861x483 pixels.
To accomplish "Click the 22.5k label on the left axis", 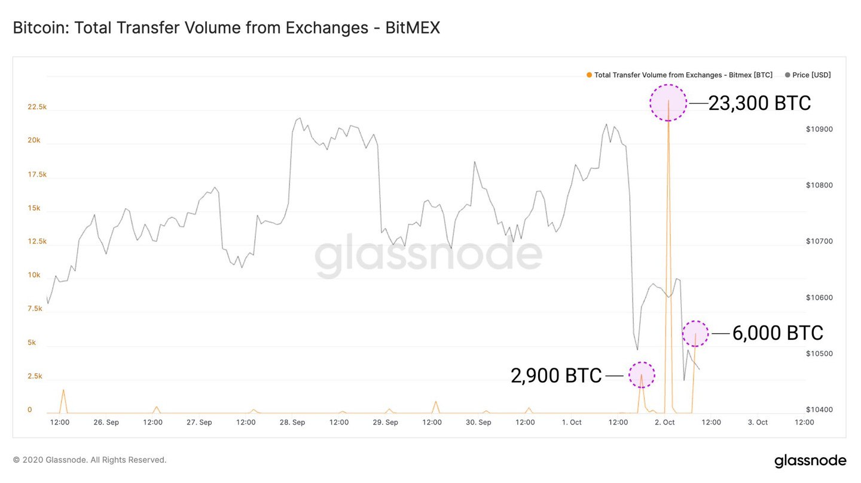I will coord(37,107).
